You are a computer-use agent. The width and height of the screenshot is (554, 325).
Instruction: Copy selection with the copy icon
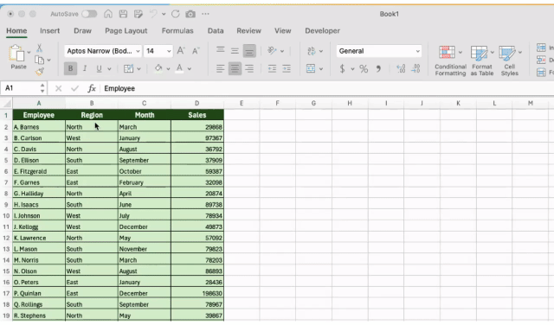click(x=40, y=60)
